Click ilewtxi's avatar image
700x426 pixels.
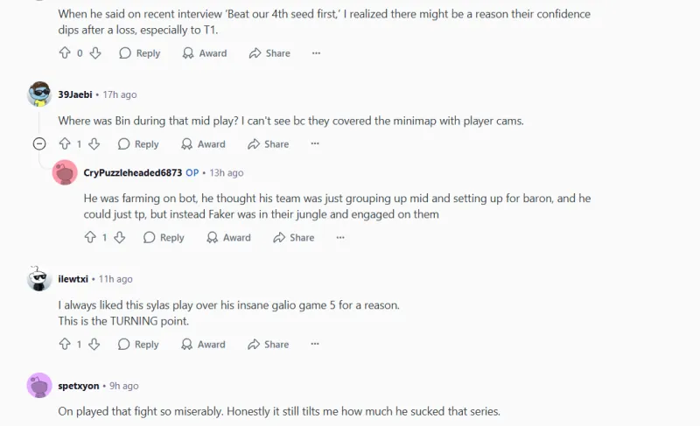[x=39, y=279]
